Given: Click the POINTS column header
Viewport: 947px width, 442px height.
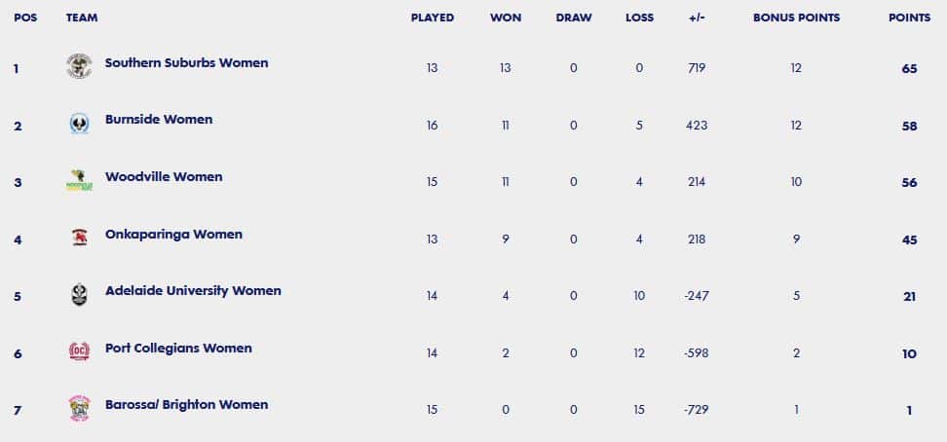Looking at the screenshot, I should pos(909,18).
